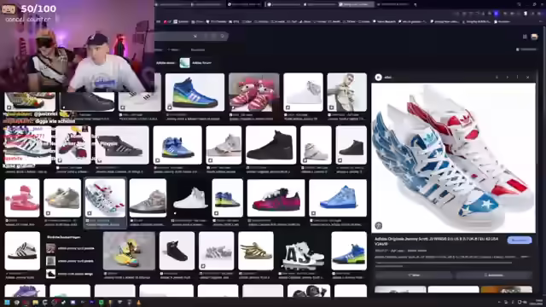The width and height of the screenshot is (546, 307).
Task: Open the orange related image below the preview
Action: 506,289
